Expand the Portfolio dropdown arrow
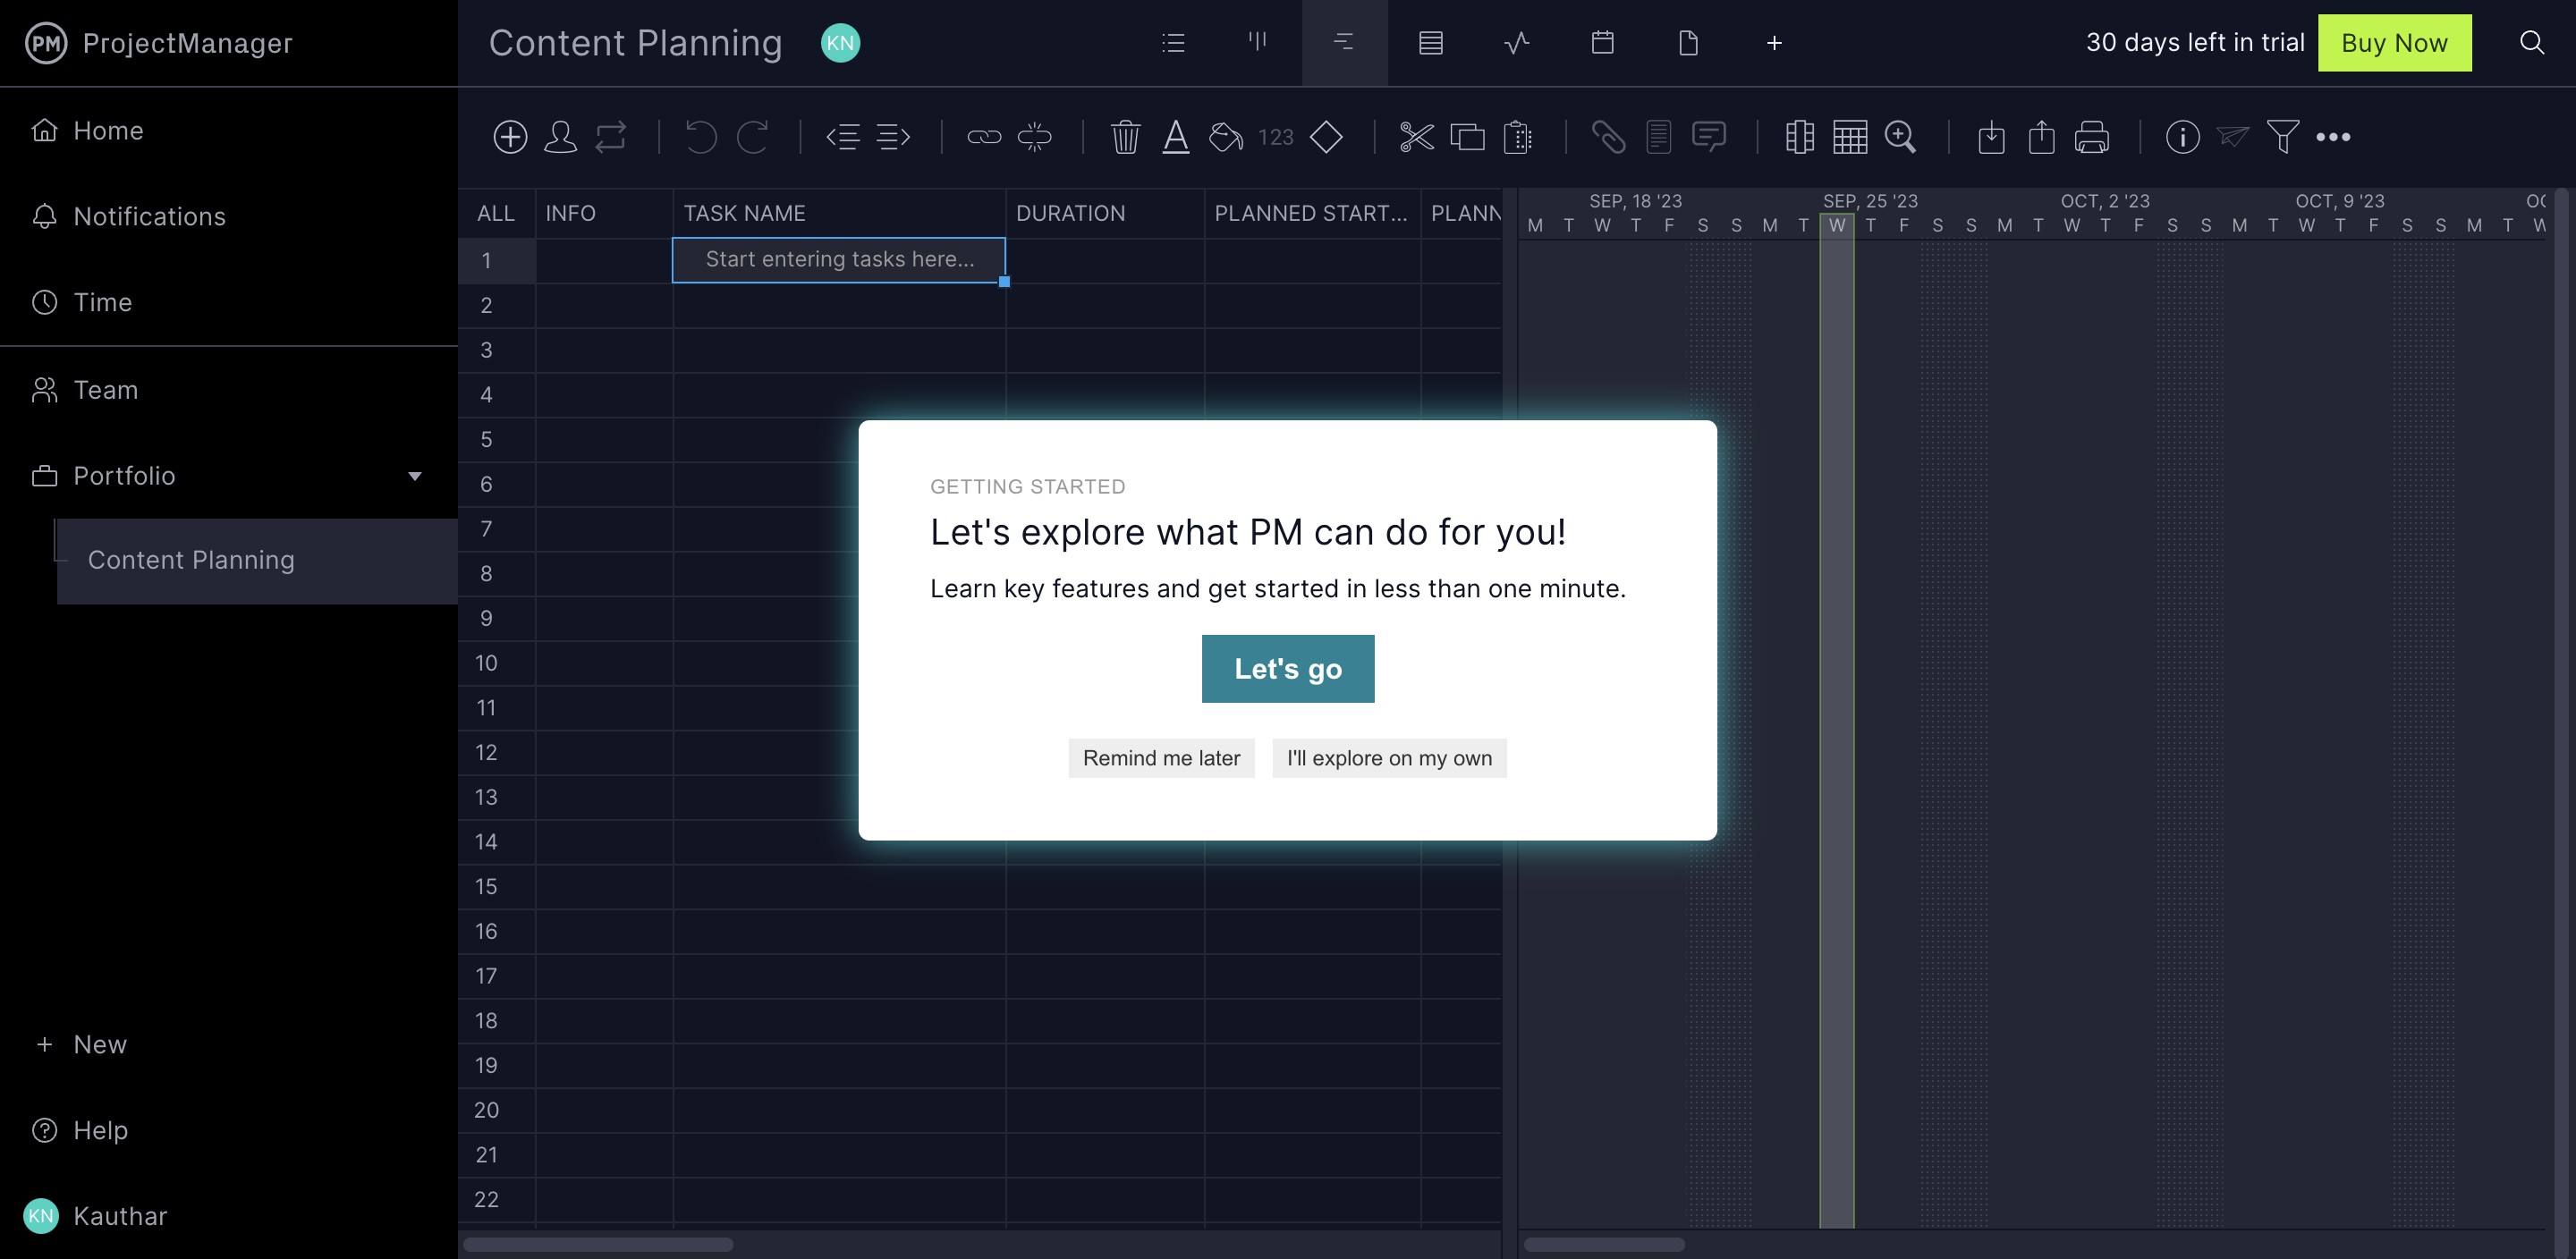The image size is (2576, 1259). (414, 476)
